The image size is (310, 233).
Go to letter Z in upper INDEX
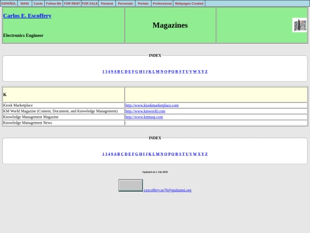coord(206,71)
